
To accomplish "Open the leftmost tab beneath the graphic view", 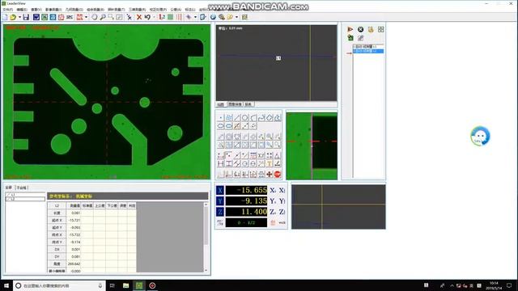I will [x=221, y=104].
